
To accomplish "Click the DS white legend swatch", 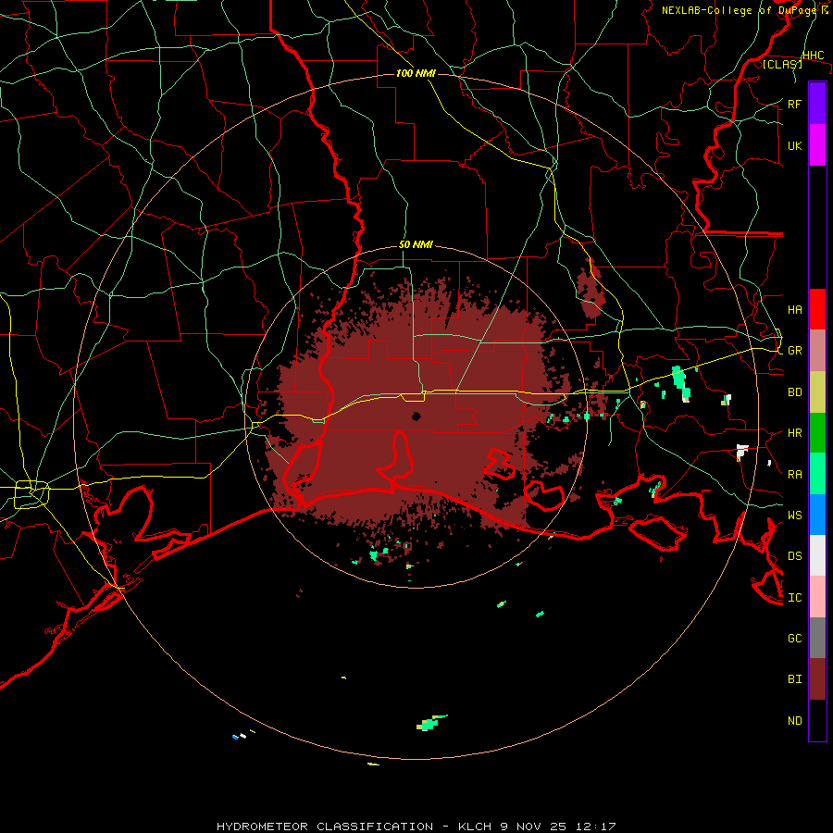I will click(817, 555).
